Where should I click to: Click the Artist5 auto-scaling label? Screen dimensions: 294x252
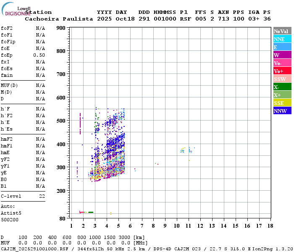pyautogui.click(x=11, y=213)
